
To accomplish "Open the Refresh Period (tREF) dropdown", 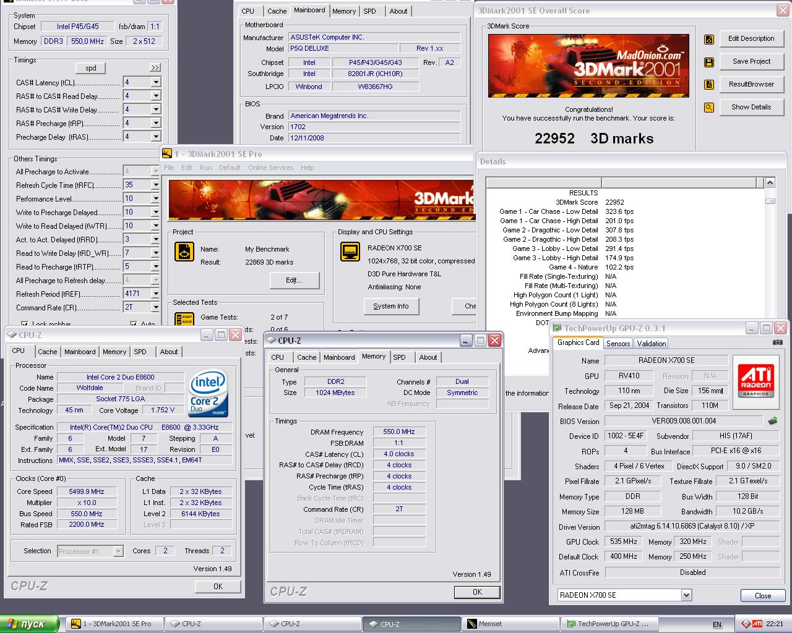I will (x=155, y=294).
